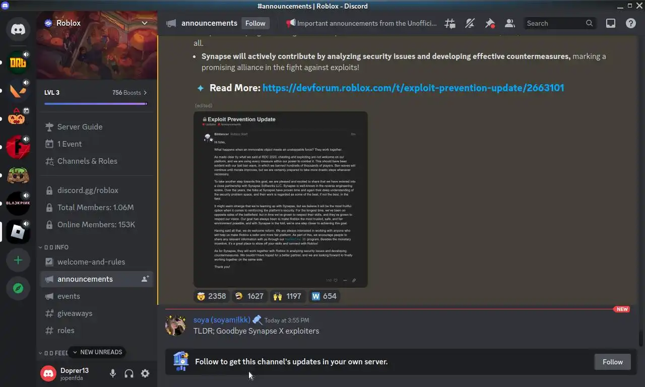Toggle channel notification bell mute

[x=470, y=23]
